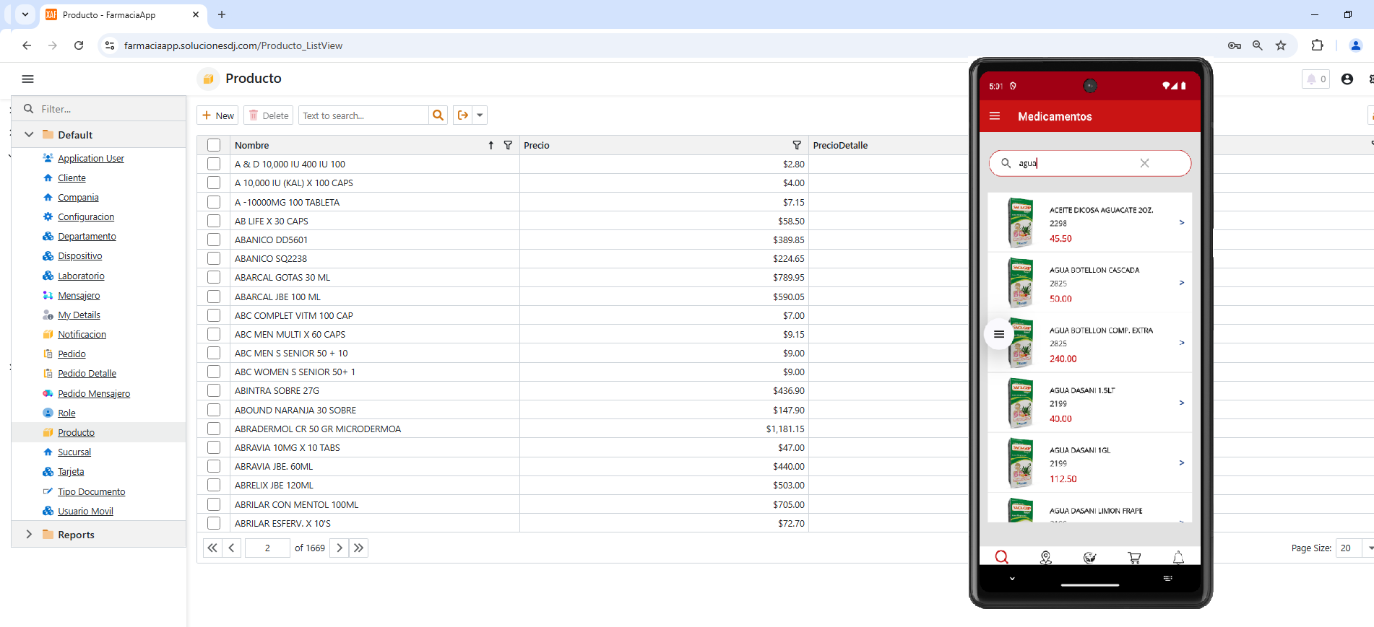Tap the notifications bell in phone bottom bar
This screenshot has width=1374, height=627.
coord(1178,556)
